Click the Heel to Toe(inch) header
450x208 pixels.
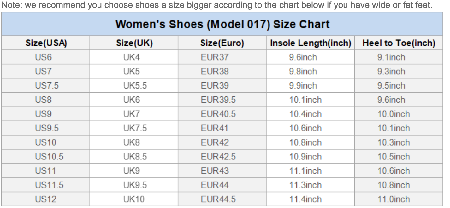[x=399, y=43]
